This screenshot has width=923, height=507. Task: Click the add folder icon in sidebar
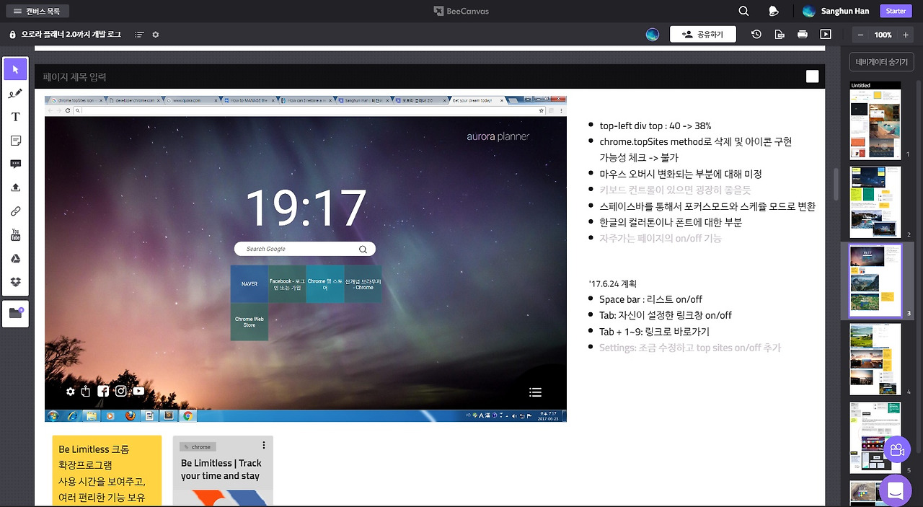(x=15, y=313)
